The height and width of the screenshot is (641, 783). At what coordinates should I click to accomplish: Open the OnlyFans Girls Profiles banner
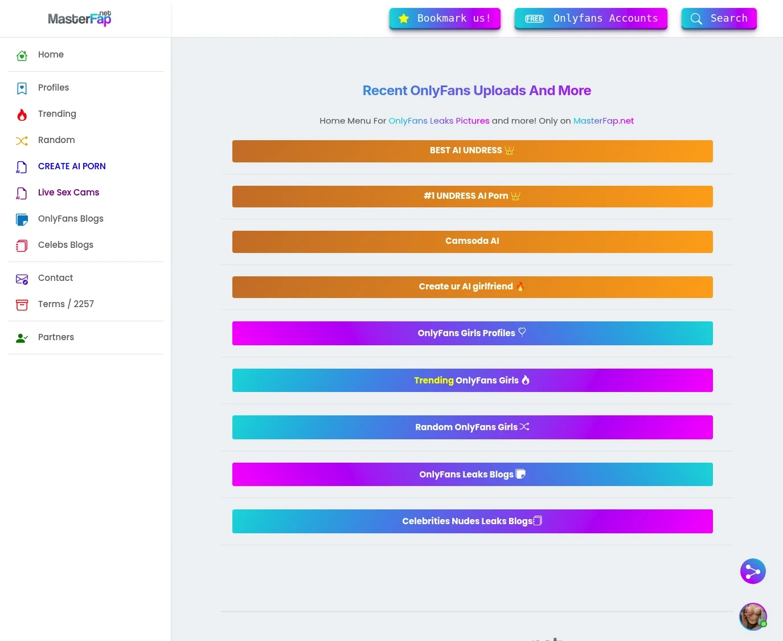pyautogui.click(x=473, y=333)
